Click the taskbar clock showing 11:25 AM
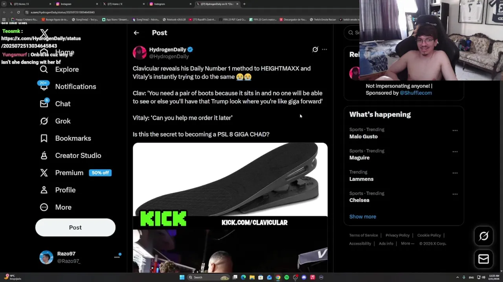This screenshot has width=503, height=282. [494, 277]
